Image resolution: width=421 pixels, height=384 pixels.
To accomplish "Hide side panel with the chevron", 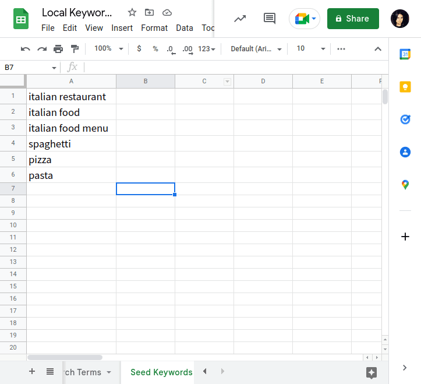I will pyautogui.click(x=405, y=368).
